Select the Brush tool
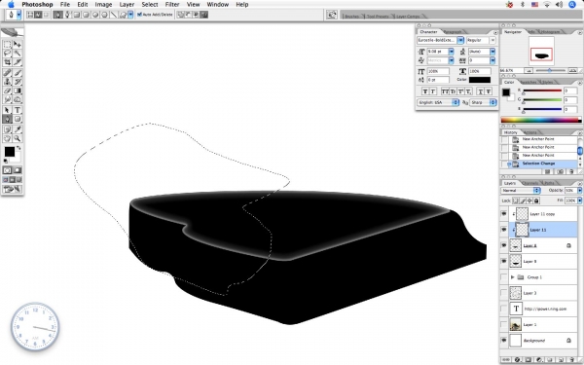 pyautogui.click(x=18, y=73)
